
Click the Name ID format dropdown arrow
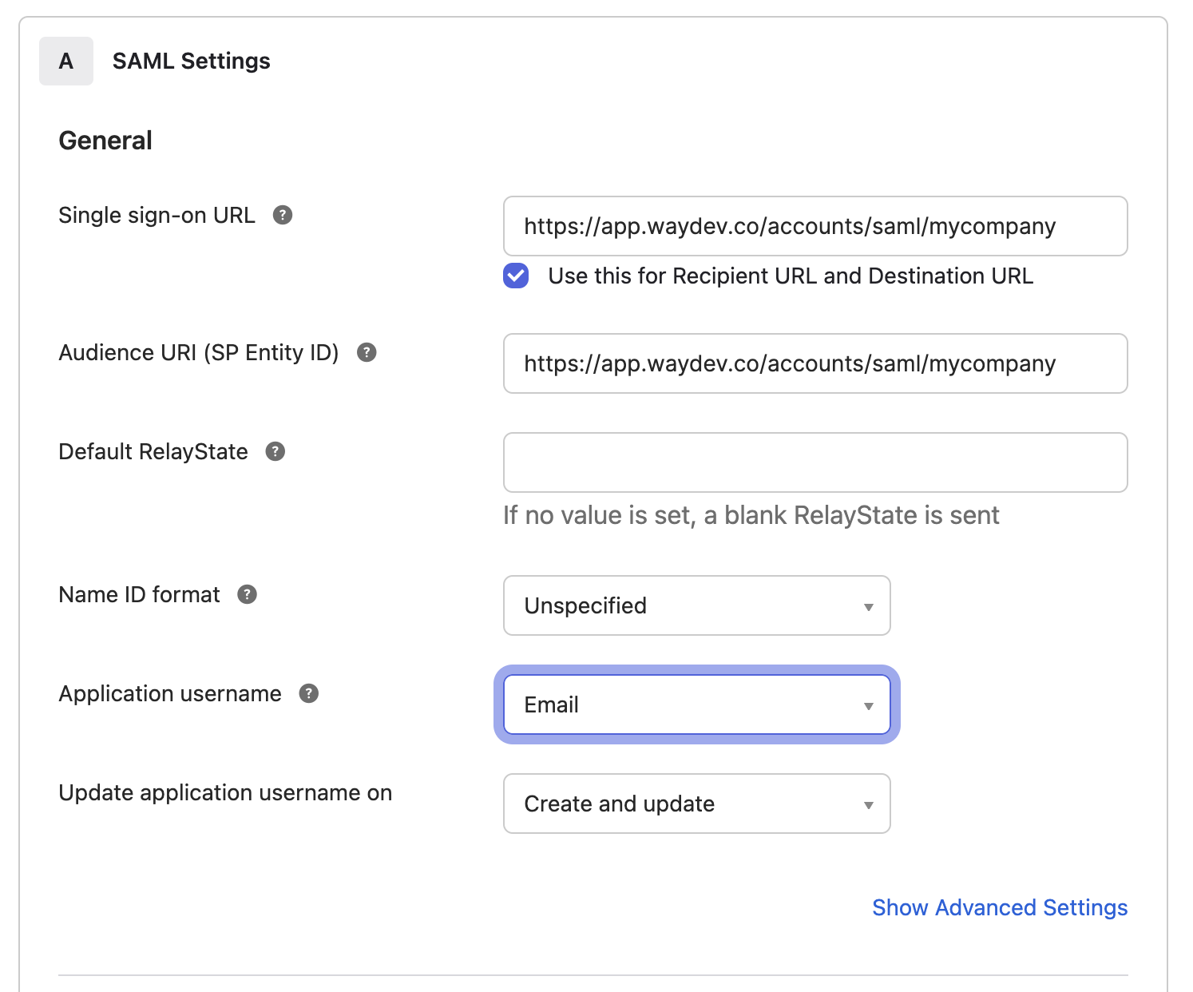point(869,607)
